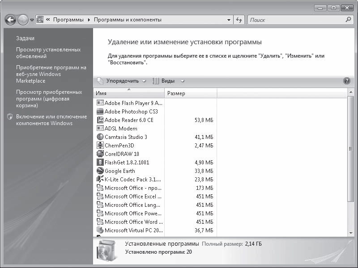Click the Google Earth globe icon
The height and width of the screenshot is (268, 358).
(100, 171)
